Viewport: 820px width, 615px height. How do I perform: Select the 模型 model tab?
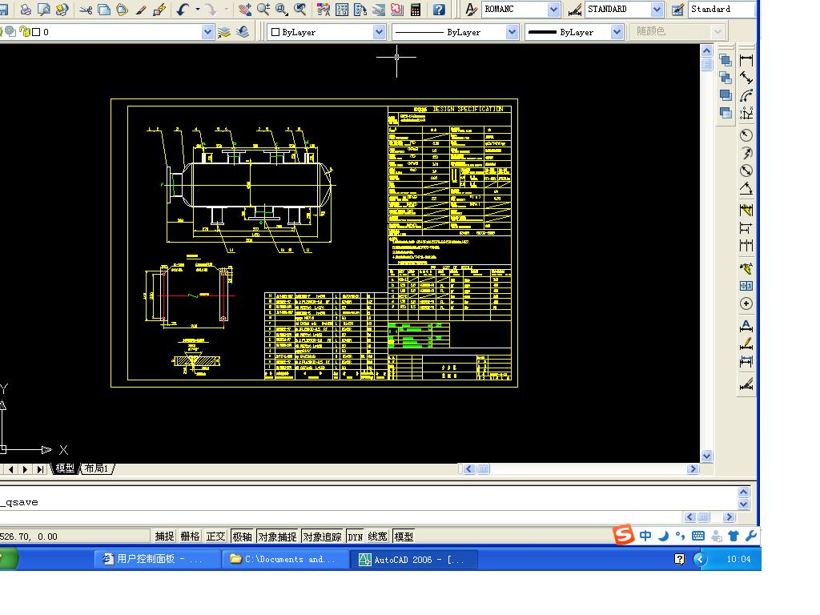point(65,468)
